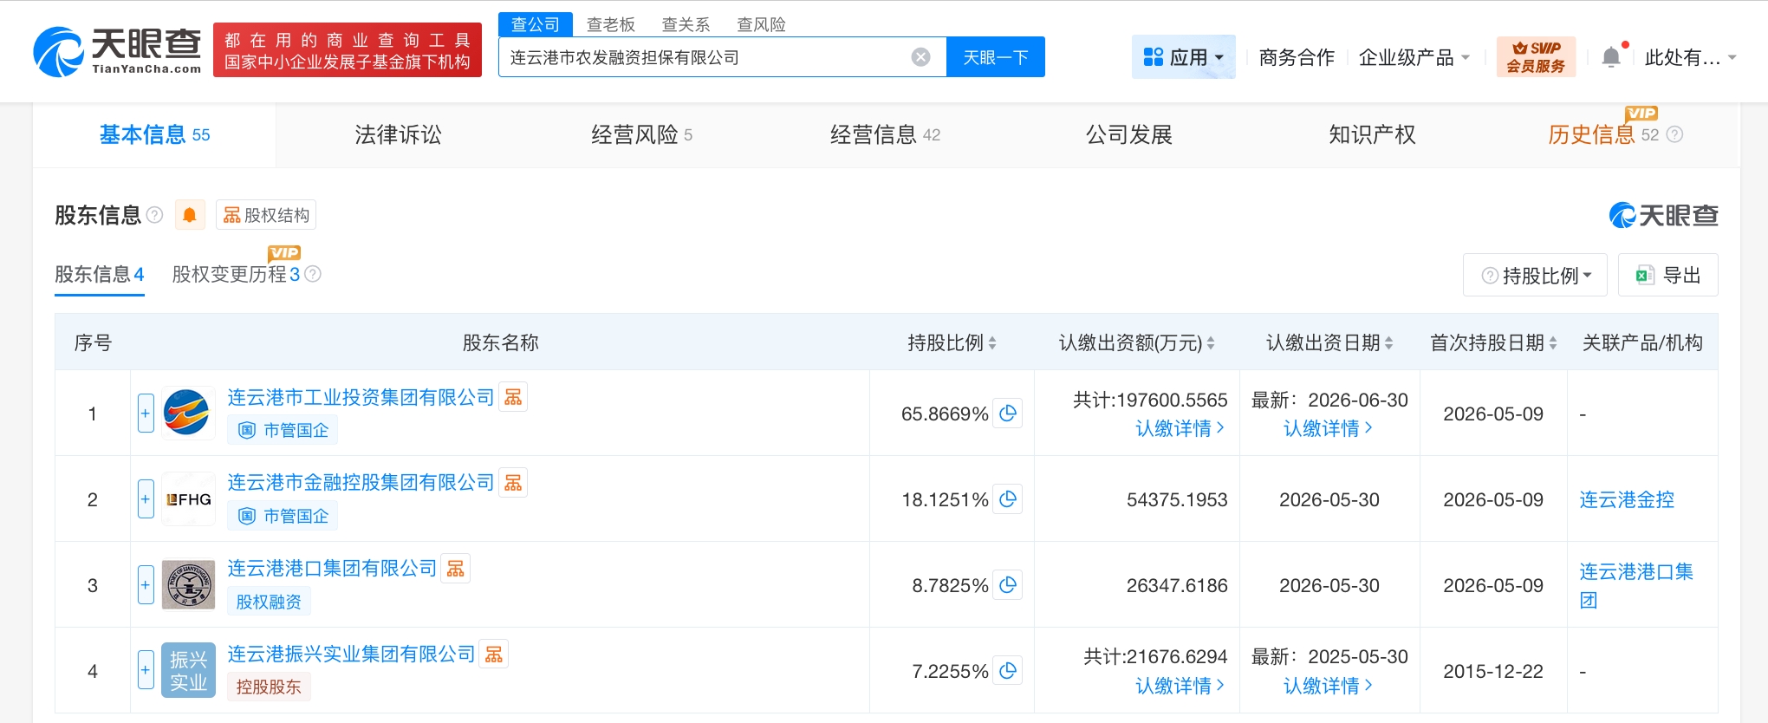
Task: Open equity structure icon for 连云港振兴实业集团
Action: [x=494, y=655]
